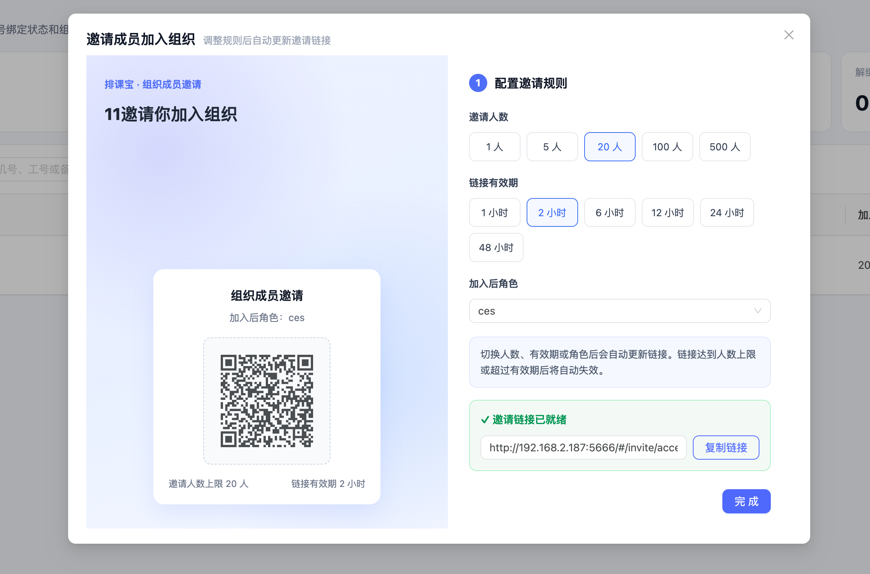The width and height of the screenshot is (870, 574).
Task: Open the 加入后角色 dropdown showing ces
Action: point(620,311)
